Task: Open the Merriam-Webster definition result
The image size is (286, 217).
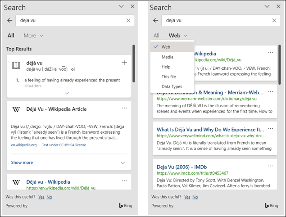Action: (210, 93)
